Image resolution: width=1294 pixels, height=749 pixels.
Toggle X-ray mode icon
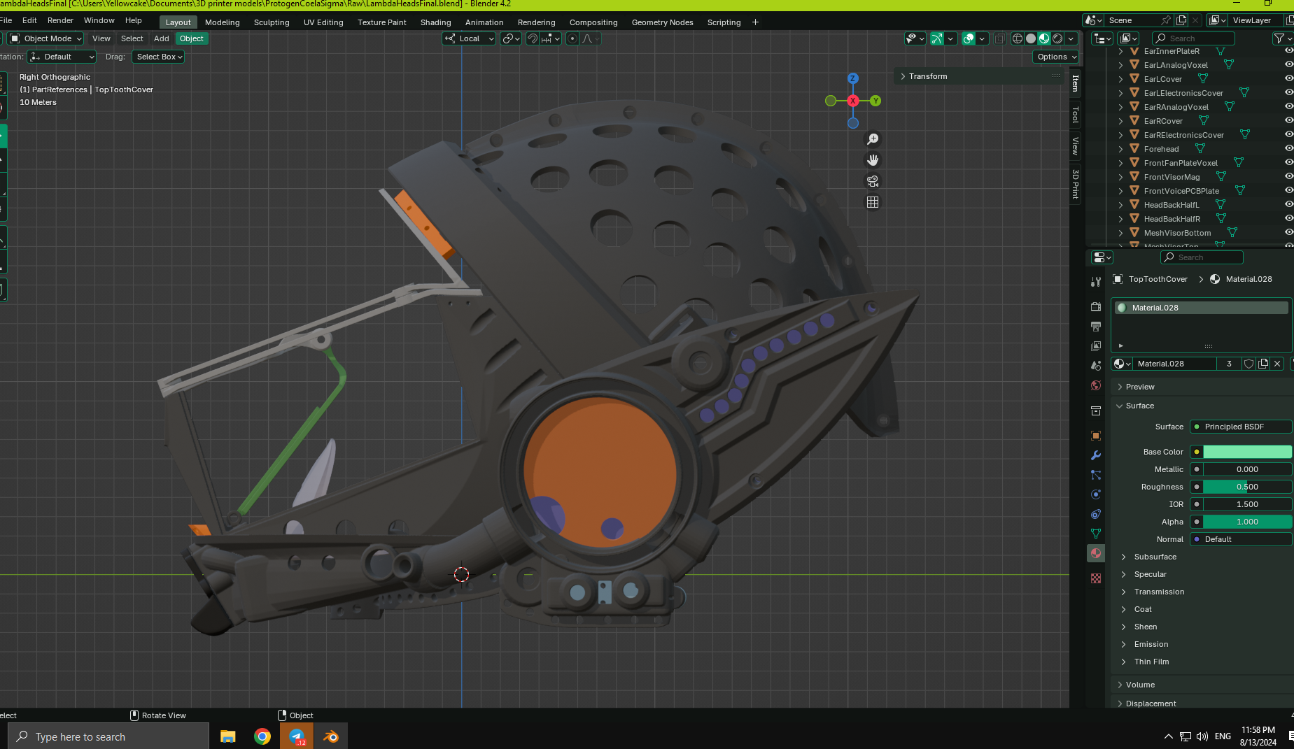pos(1000,38)
